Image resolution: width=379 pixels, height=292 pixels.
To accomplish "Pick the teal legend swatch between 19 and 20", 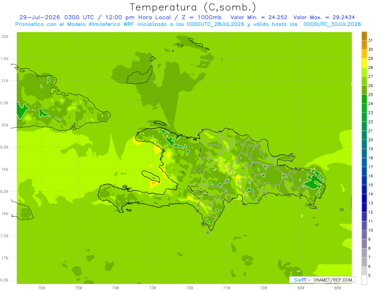I will point(364,144).
